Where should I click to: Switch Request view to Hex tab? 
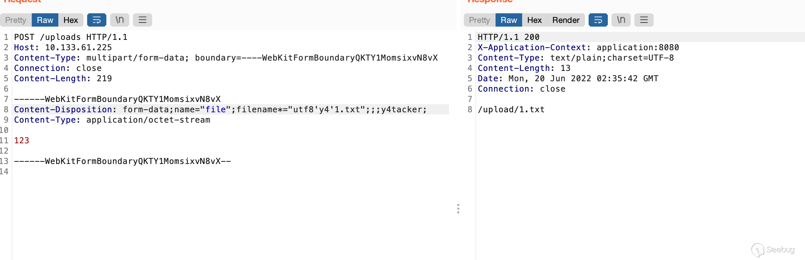point(71,20)
